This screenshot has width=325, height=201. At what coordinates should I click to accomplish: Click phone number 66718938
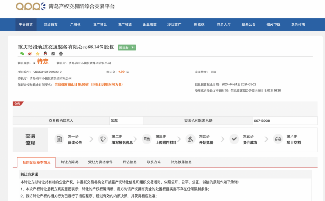262,121
